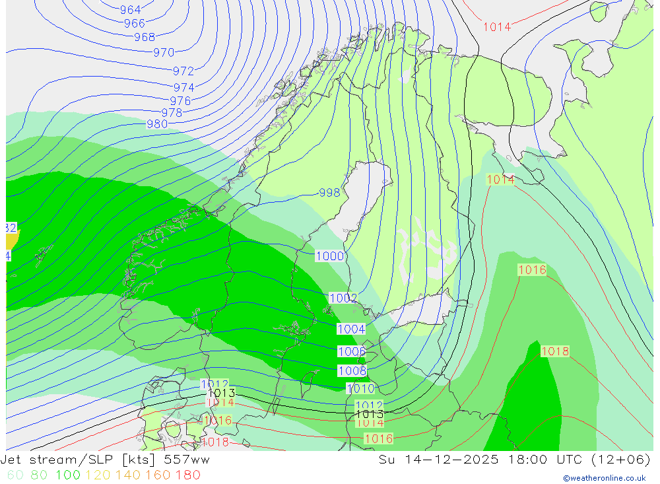Click the red 1018 label above the title text
Viewport: 660px width, 484px height.
tap(215, 442)
